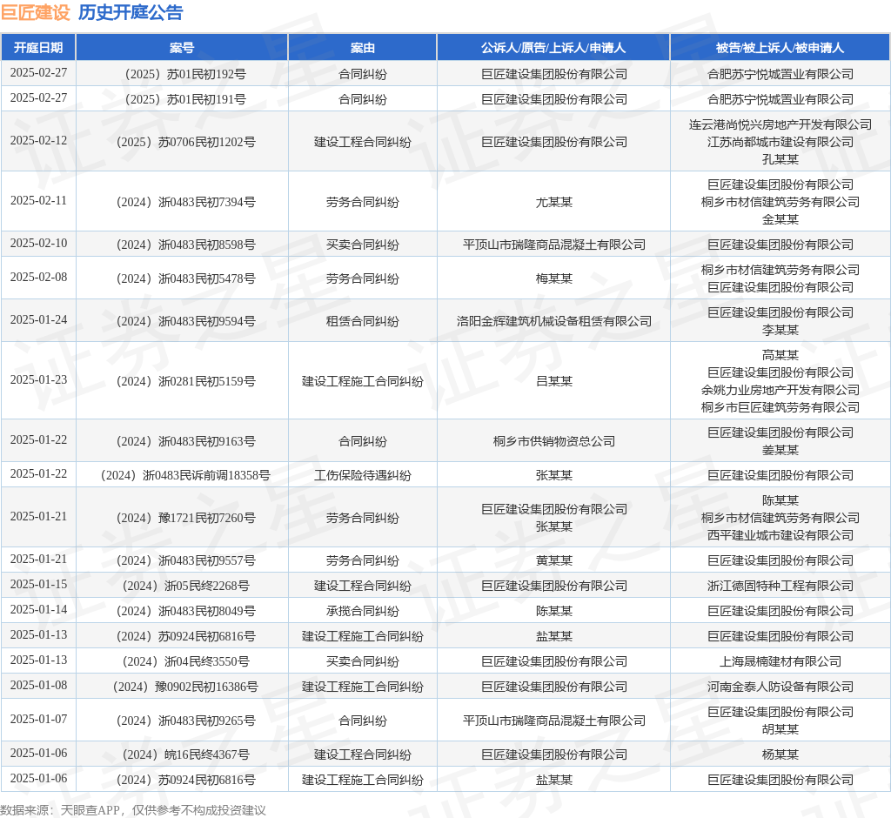Image resolution: width=891 pixels, height=818 pixels.
Task: Click defendant 姜某某
Action: pyautogui.click(x=780, y=450)
